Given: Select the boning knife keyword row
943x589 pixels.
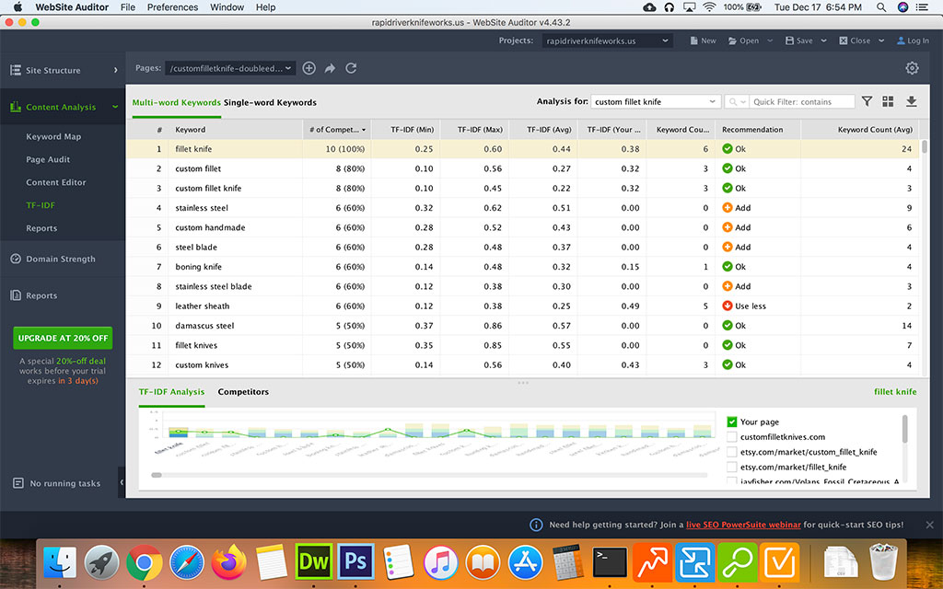Looking at the screenshot, I should pyautogui.click(x=523, y=266).
